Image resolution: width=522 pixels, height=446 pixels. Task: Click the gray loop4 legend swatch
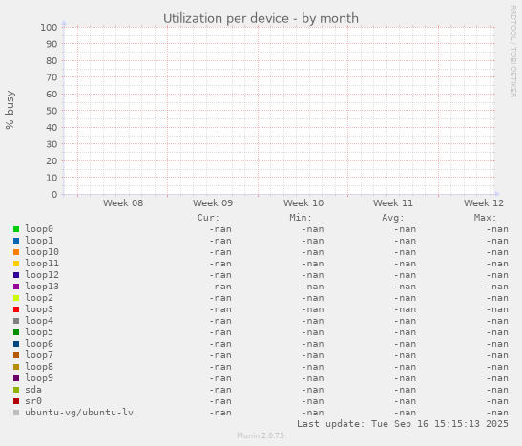pos(16,321)
